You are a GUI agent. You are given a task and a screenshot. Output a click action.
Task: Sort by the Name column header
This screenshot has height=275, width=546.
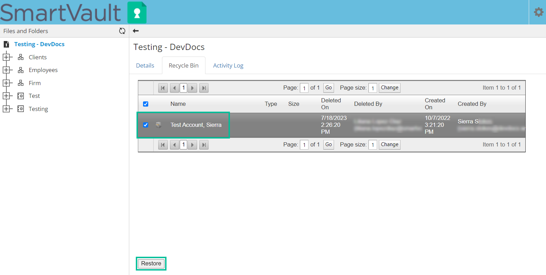click(178, 104)
